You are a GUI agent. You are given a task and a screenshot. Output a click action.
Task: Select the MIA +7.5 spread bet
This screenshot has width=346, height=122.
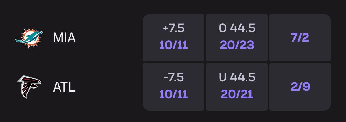tap(173, 38)
